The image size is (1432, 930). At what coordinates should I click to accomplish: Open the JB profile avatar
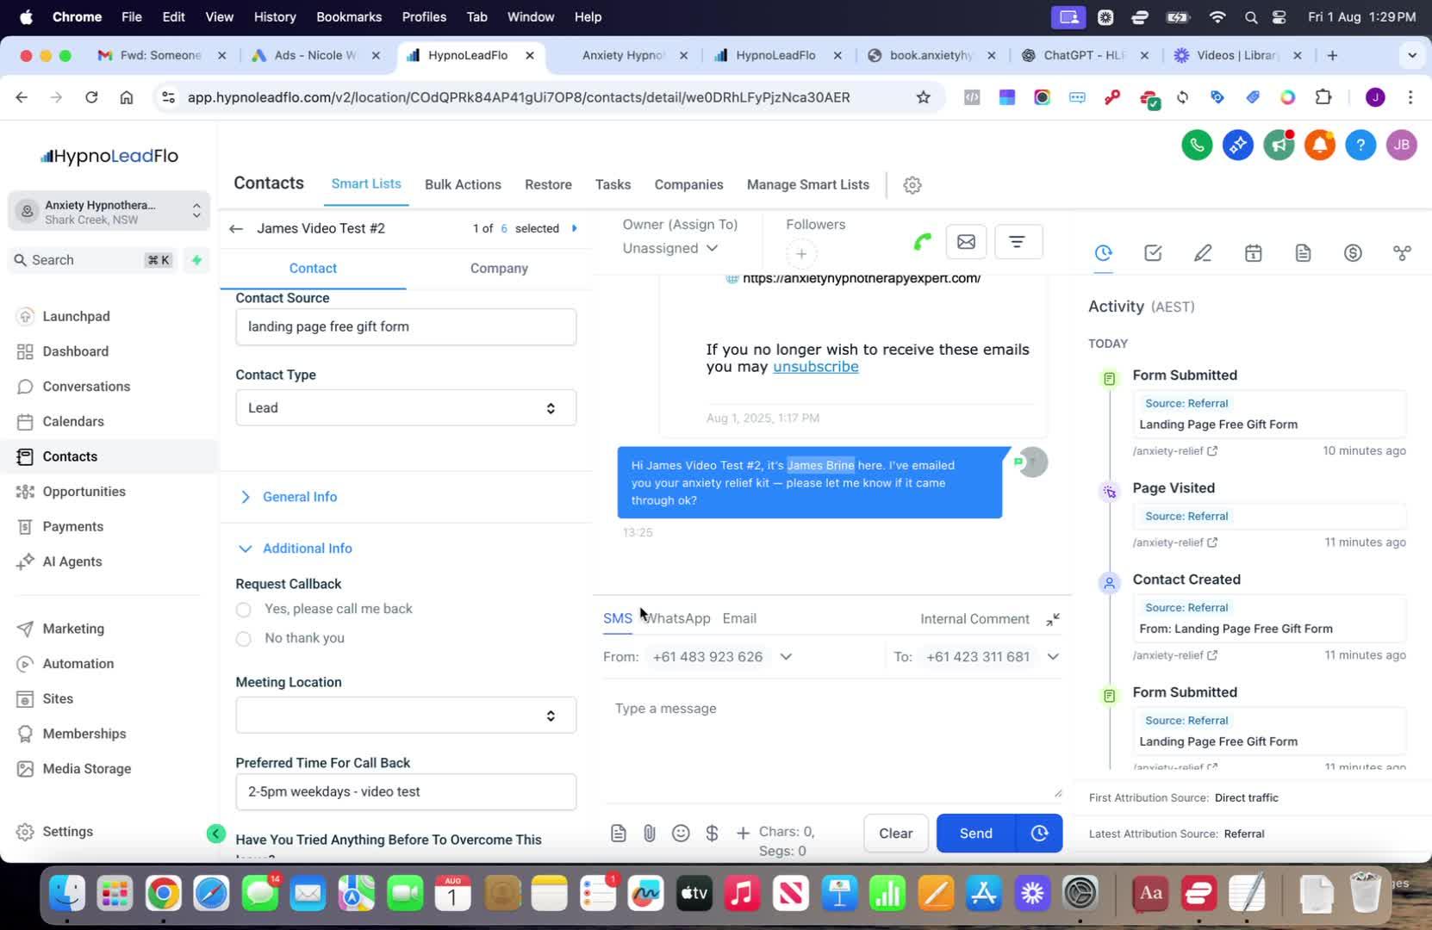tap(1402, 146)
